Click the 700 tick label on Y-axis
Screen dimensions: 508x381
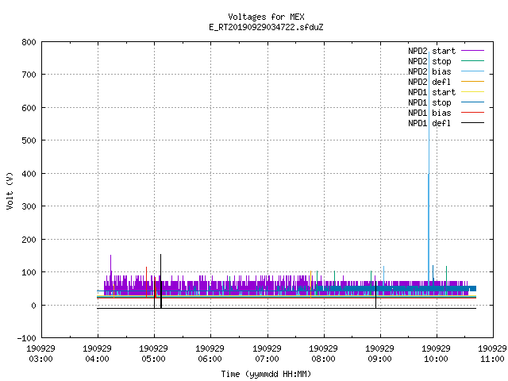[x=29, y=75]
